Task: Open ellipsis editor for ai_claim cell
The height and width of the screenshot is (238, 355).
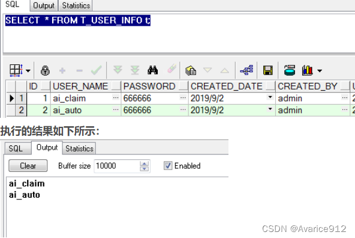Action: 116,97
